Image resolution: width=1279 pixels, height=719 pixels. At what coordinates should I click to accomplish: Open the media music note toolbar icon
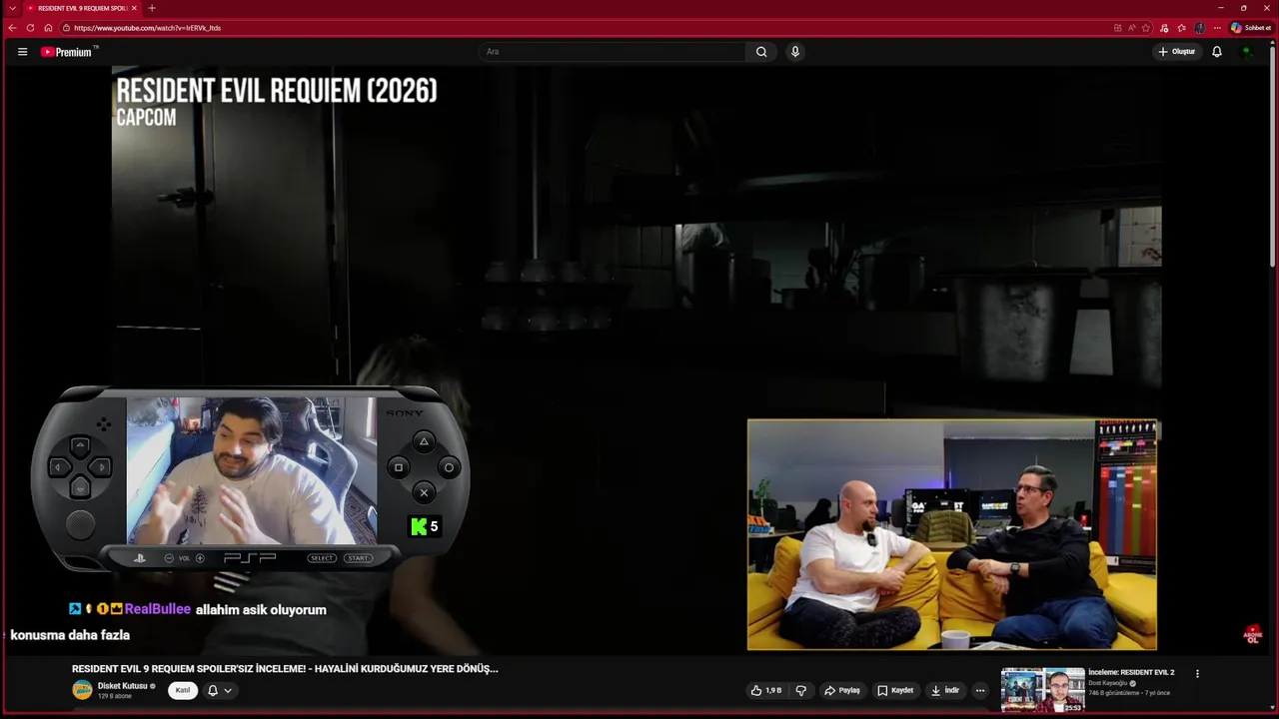tap(1164, 28)
